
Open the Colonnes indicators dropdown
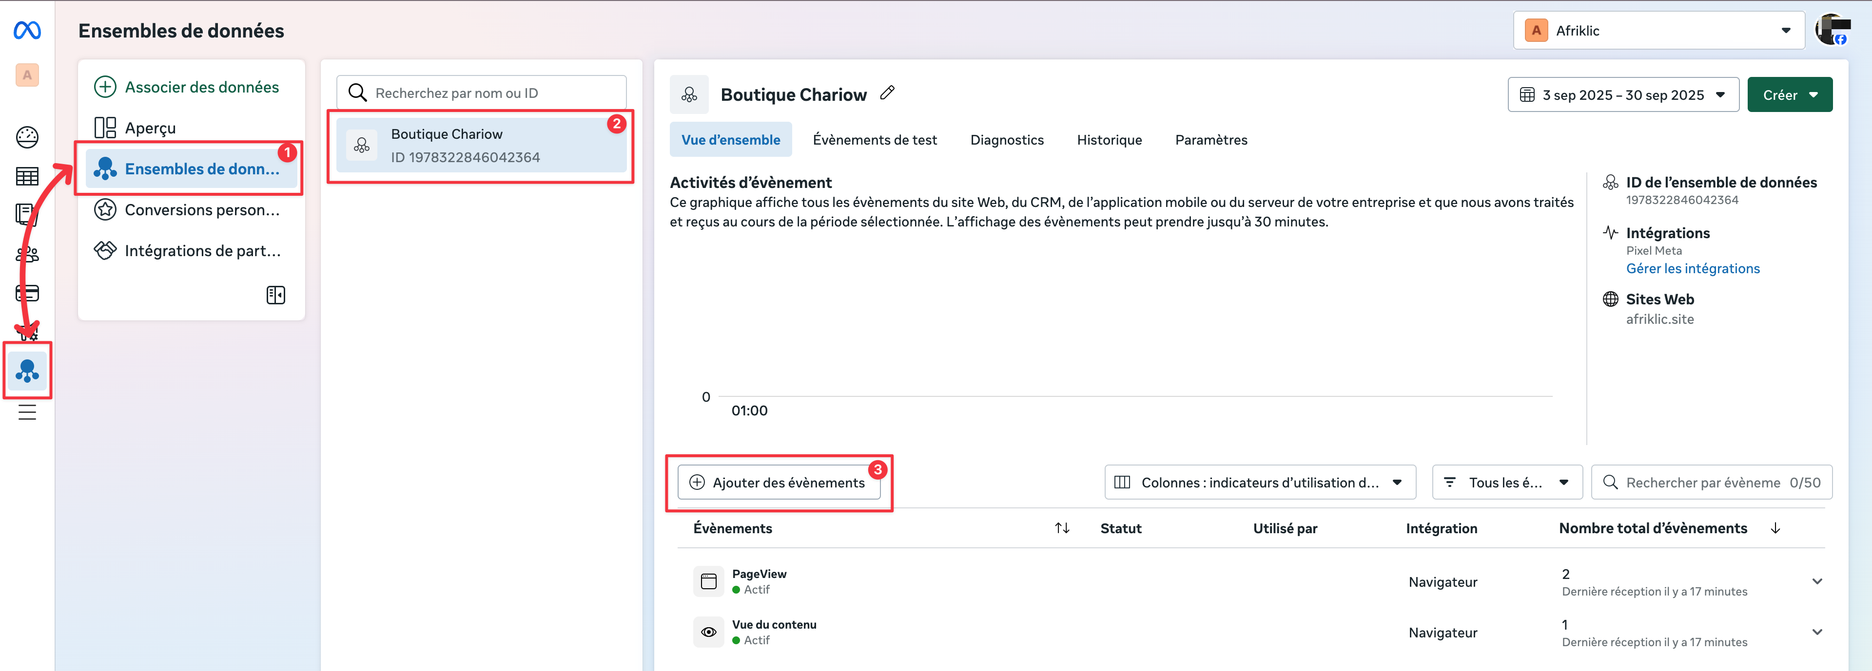tap(1259, 482)
